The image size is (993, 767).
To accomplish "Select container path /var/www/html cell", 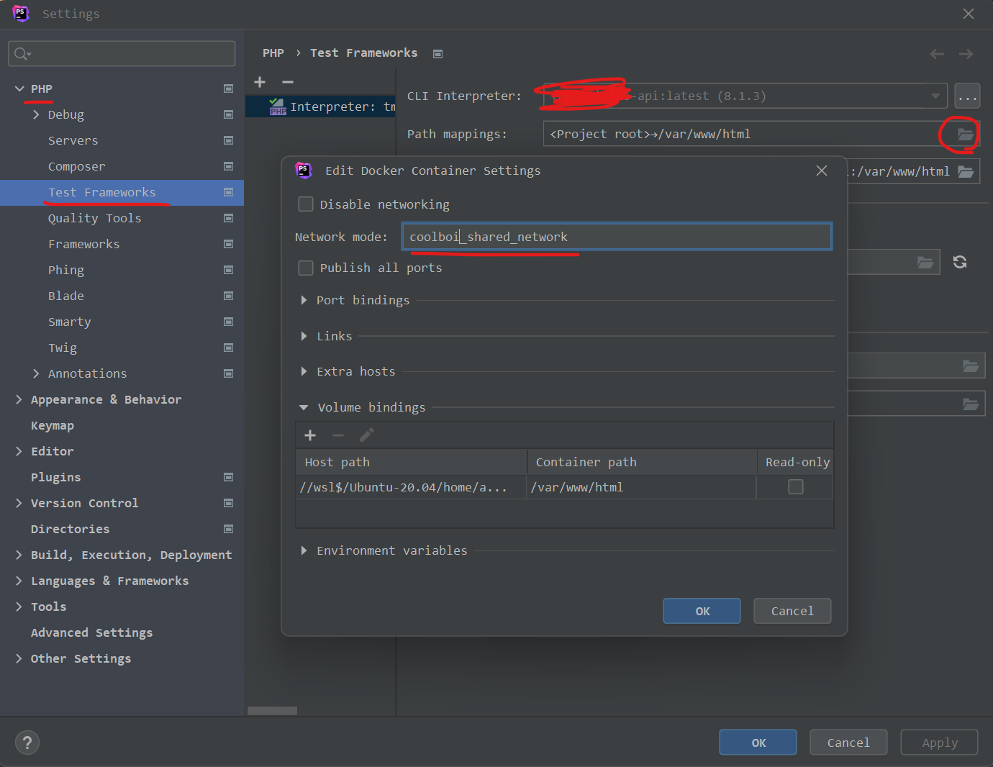I will click(x=641, y=487).
